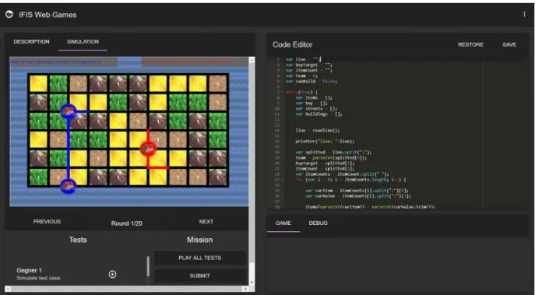The height and width of the screenshot is (295, 535).
Task: Click the printErr code line 16
Action: [325, 142]
